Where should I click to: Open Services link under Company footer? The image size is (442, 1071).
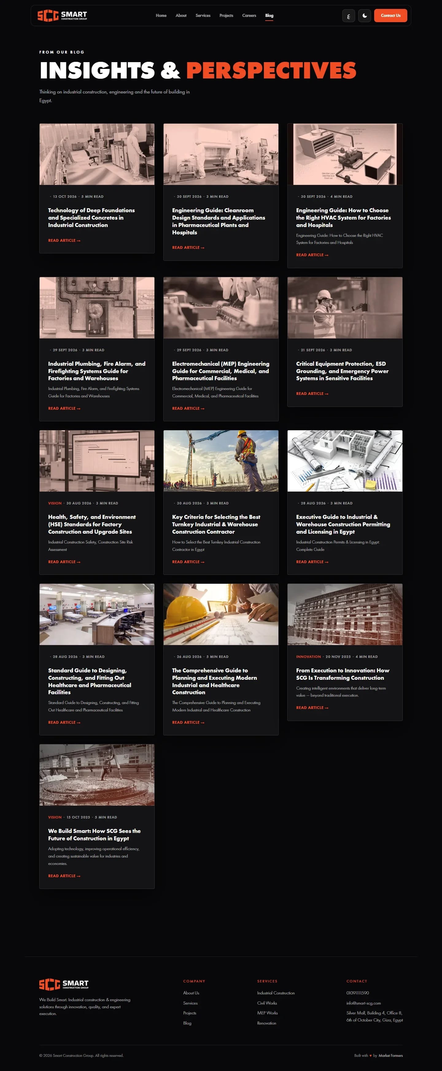(191, 1003)
